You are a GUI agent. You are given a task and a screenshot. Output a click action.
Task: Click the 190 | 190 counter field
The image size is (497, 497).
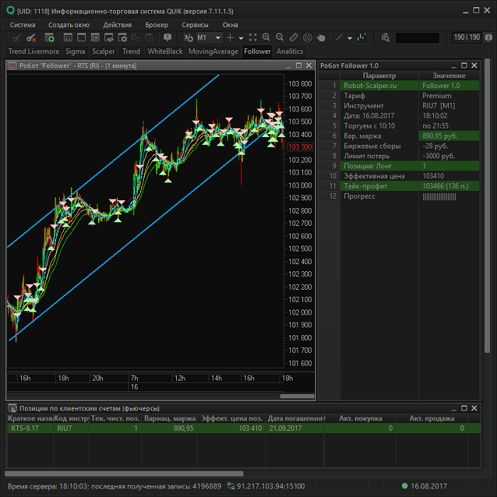pyautogui.click(x=466, y=38)
